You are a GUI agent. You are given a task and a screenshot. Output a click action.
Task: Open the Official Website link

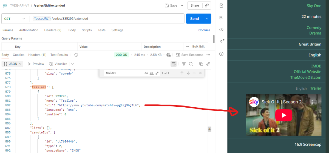click(307, 72)
